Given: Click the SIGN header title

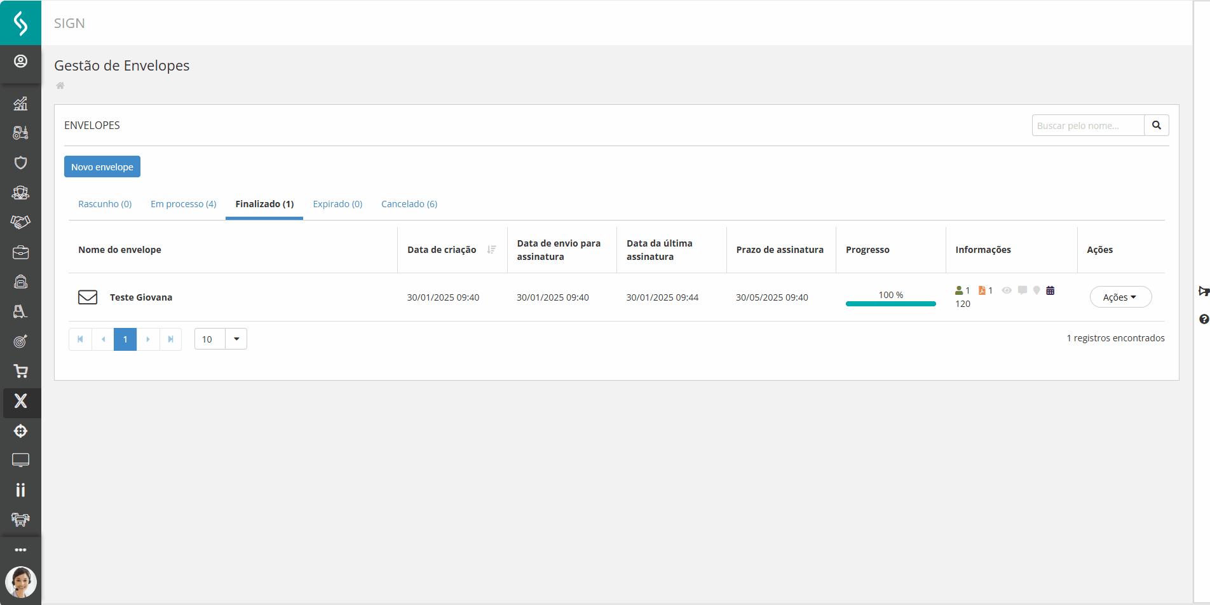Looking at the screenshot, I should coord(69,23).
